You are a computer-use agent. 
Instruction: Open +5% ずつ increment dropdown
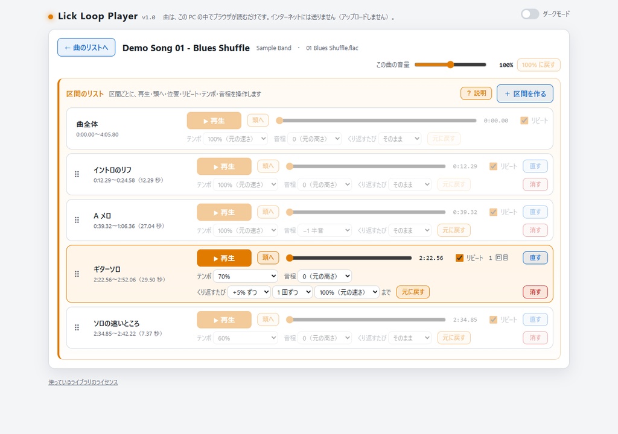tap(249, 292)
